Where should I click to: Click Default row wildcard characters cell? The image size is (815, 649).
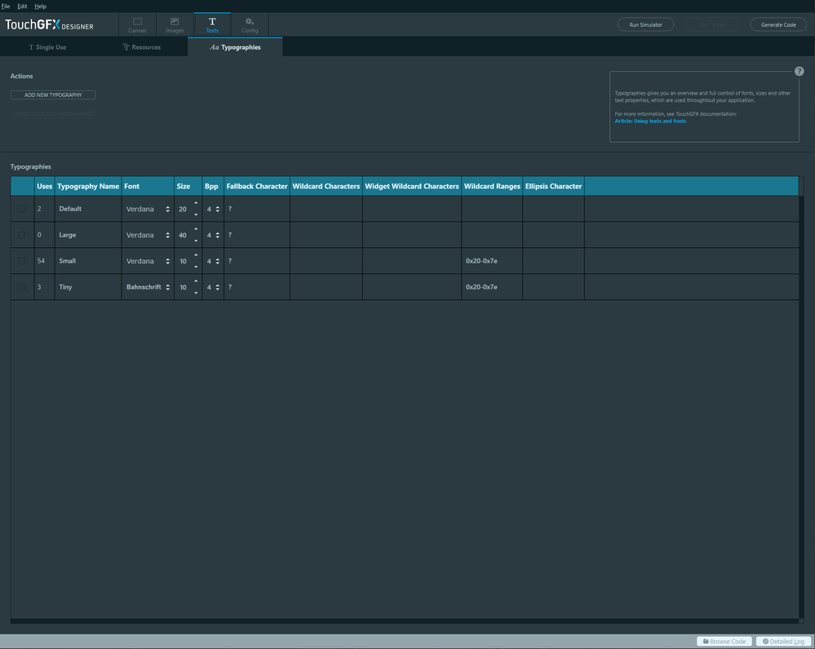point(326,209)
